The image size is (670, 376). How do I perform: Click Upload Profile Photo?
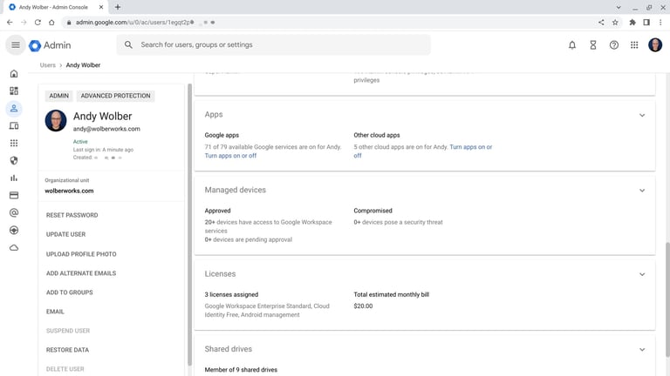[x=81, y=254]
